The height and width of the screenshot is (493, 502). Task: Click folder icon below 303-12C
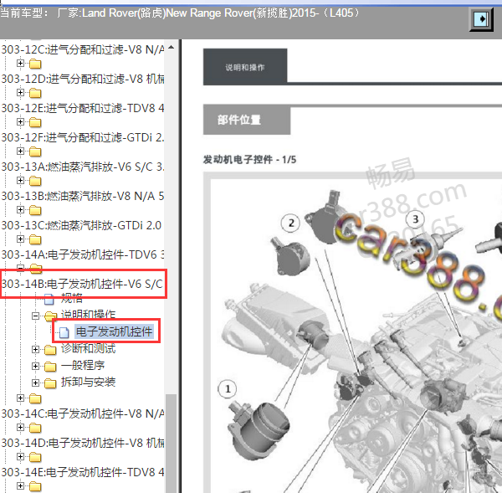point(35,64)
